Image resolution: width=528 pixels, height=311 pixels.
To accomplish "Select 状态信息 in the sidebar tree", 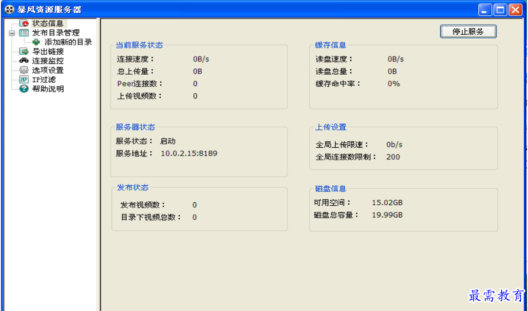I will [x=48, y=23].
